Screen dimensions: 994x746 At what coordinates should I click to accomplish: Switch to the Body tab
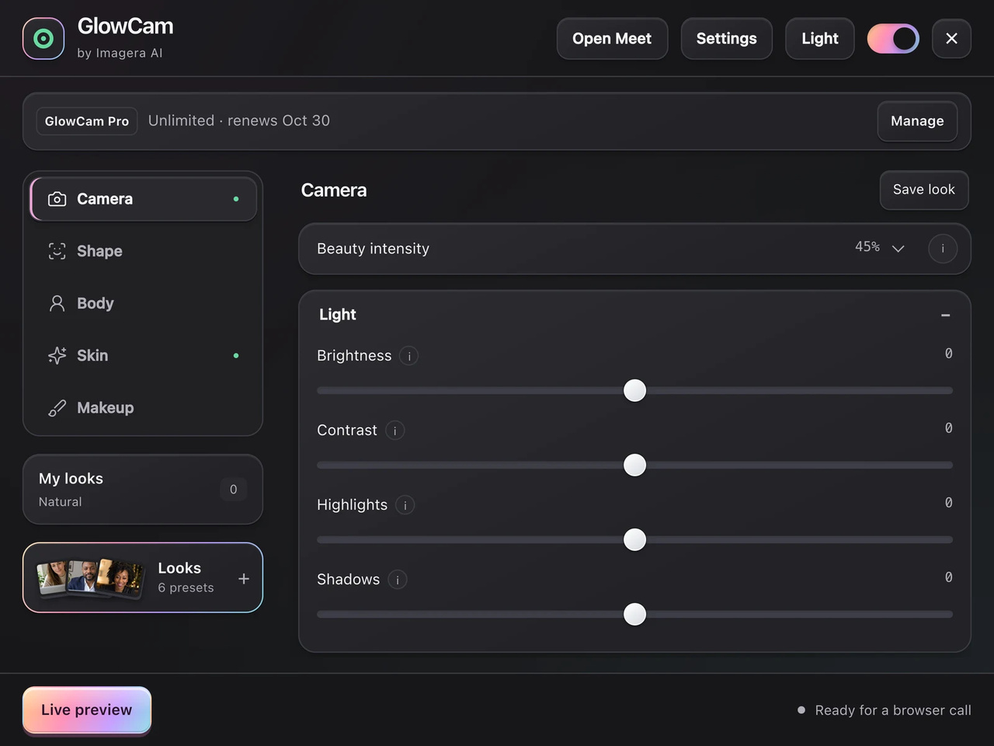click(x=144, y=303)
